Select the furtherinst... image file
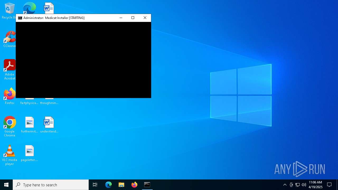 (x=29, y=125)
